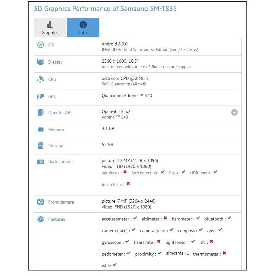Image resolution: width=276 pixels, height=276 pixels.
Task: Click the INVALID Android Samsung-ss Edition text
Action: pos(150,50)
